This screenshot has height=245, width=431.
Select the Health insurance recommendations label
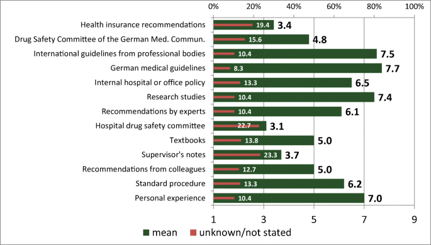click(x=143, y=24)
